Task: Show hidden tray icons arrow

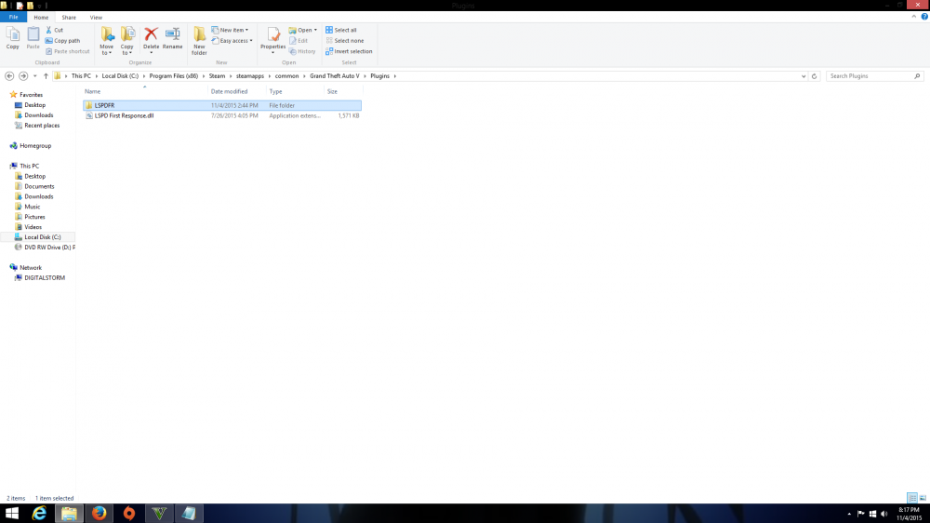Action: click(x=849, y=514)
